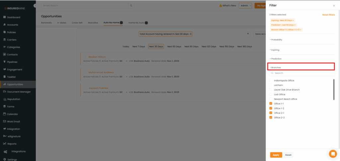Click the Reset filters link
The width and height of the screenshot is (340, 161).
(x=328, y=15)
